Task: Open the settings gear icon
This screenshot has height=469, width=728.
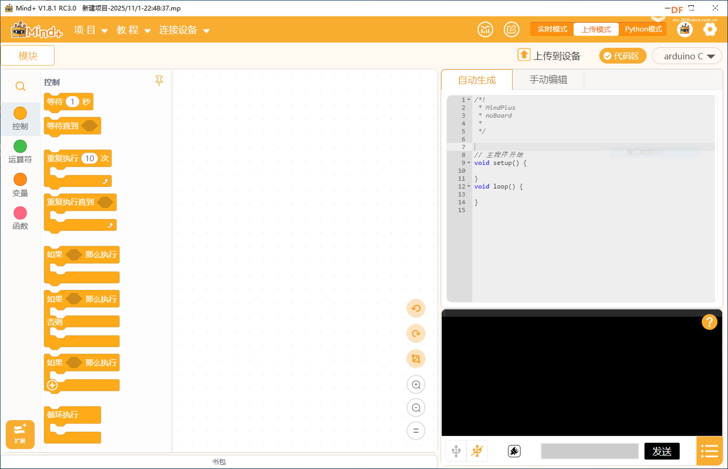Action: pyautogui.click(x=710, y=29)
